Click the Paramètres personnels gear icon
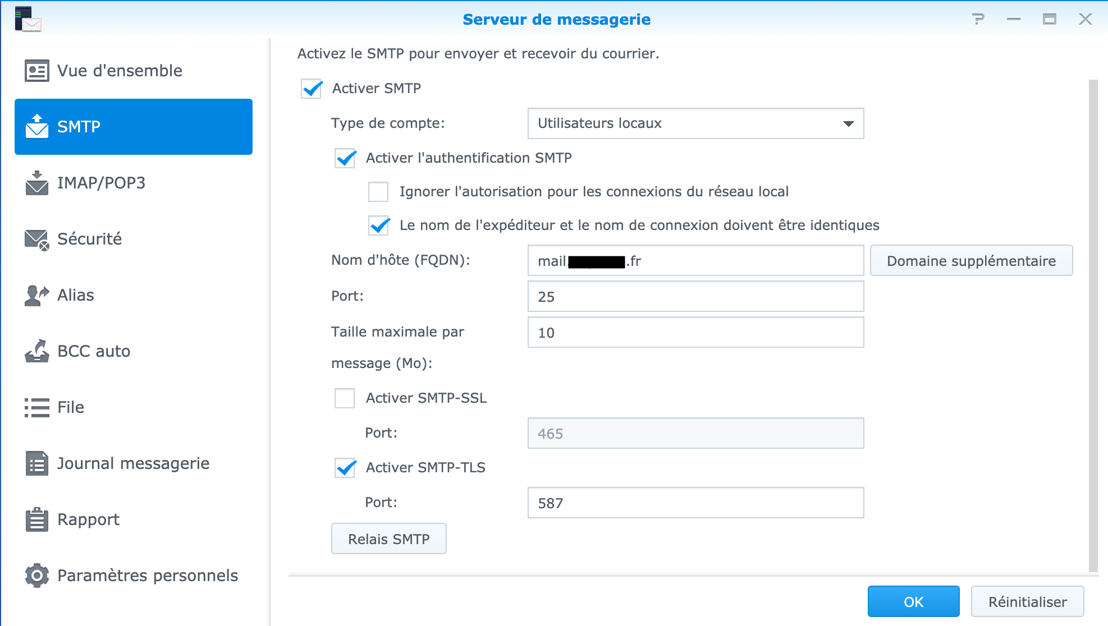Screen dimensions: 1108x626 click(37, 576)
